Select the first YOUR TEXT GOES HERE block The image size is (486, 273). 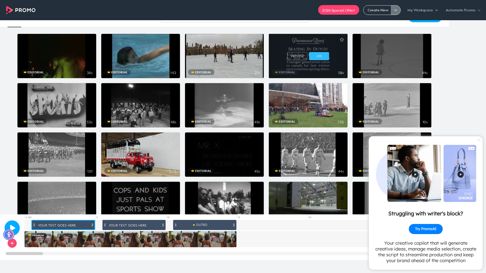tap(63, 225)
